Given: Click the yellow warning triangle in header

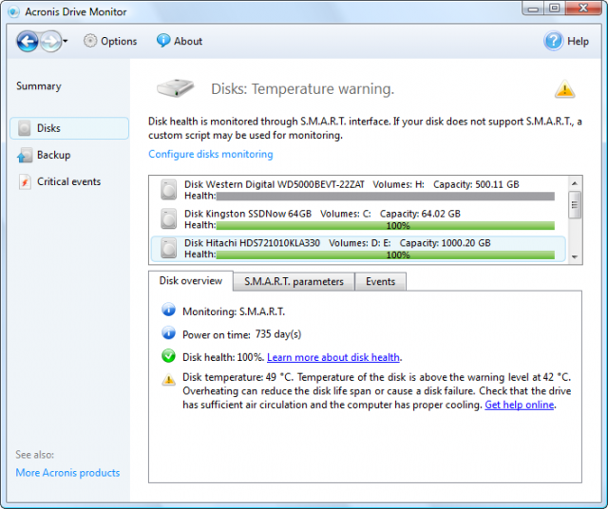Looking at the screenshot, I should [564, 88].
